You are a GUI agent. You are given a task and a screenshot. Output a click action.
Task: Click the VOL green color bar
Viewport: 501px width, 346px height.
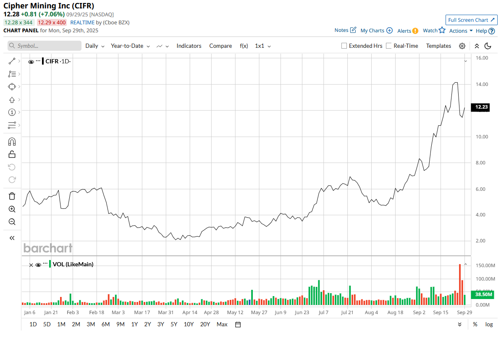tap(50, 264)
